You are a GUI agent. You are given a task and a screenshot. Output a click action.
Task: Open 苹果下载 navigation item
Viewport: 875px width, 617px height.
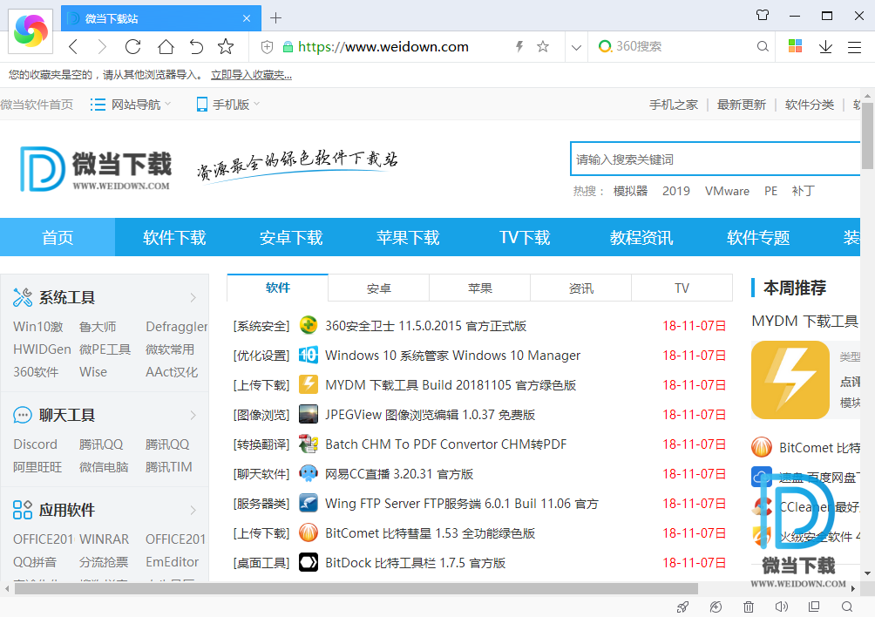tap(408, 237)
